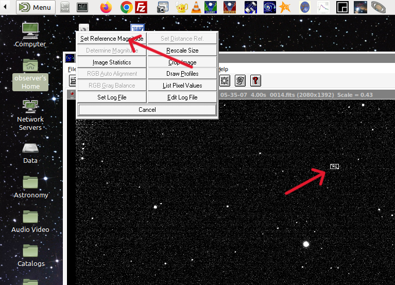This screenshot has width=395, height=285.
Task: Open the Data drive desktop icon
Action: click(x=30, y=154)
